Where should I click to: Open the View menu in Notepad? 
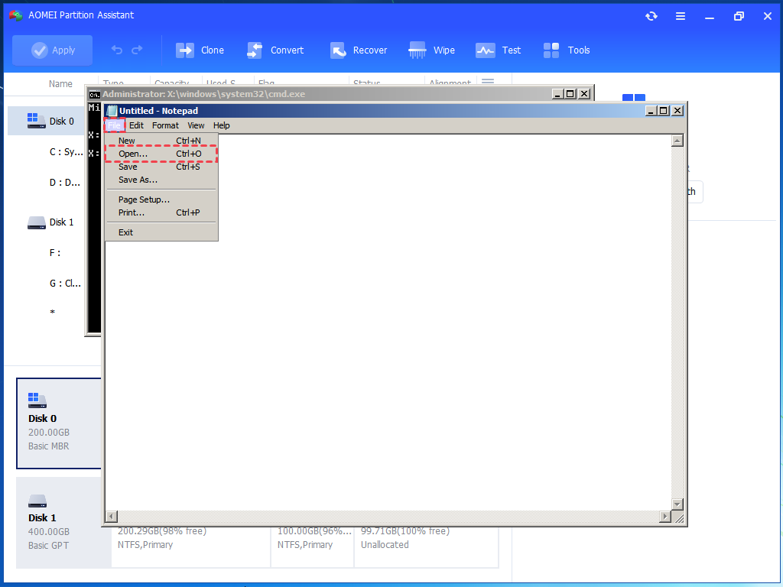(196, 125)
